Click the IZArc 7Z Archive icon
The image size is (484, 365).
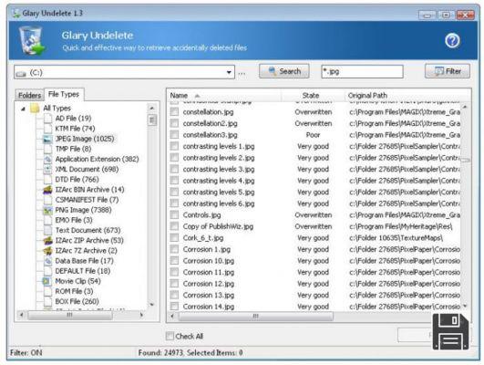coord(47,251)
